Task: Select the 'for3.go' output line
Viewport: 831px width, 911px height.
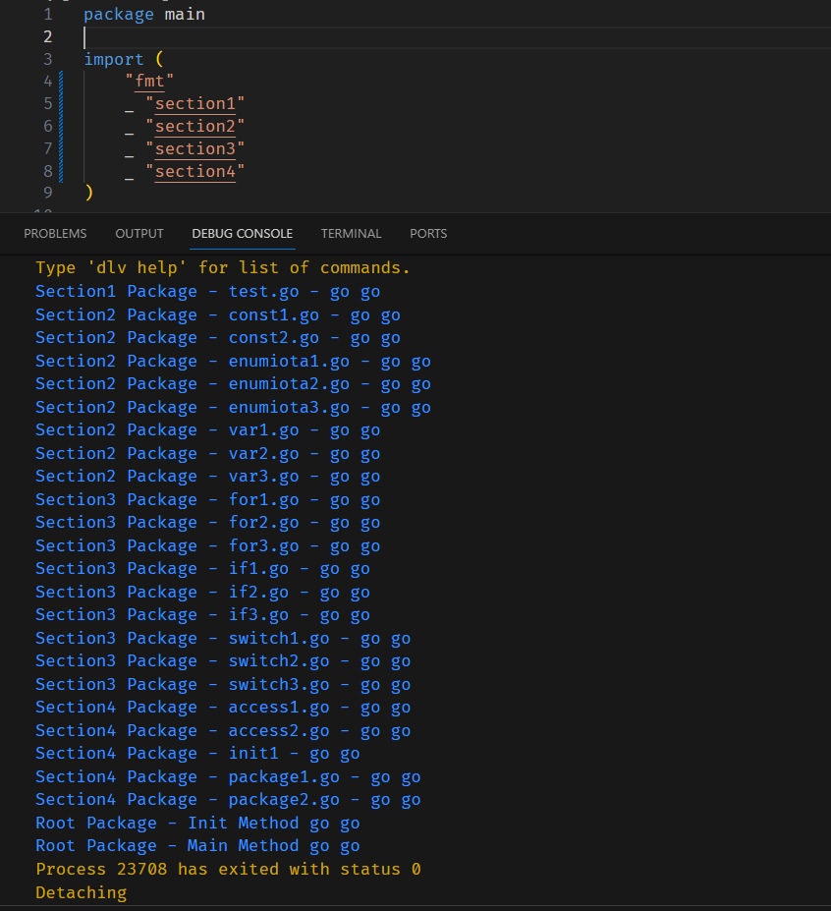Action: 208,545
